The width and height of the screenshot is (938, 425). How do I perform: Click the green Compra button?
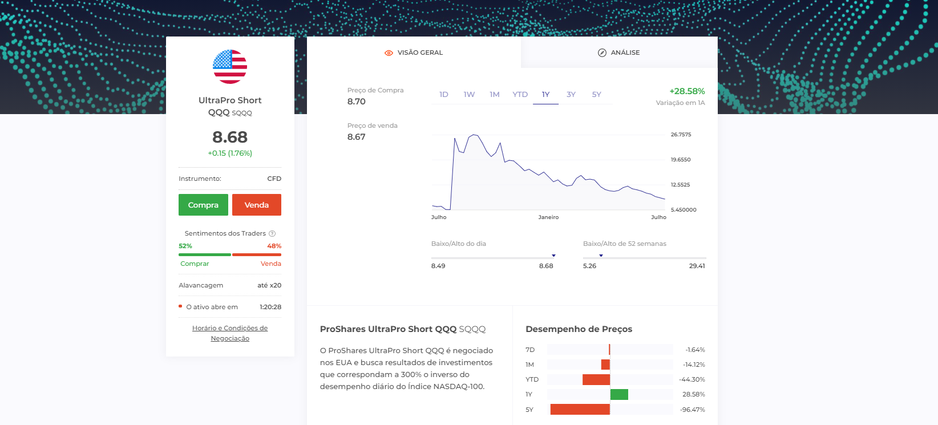pos(203,205)
